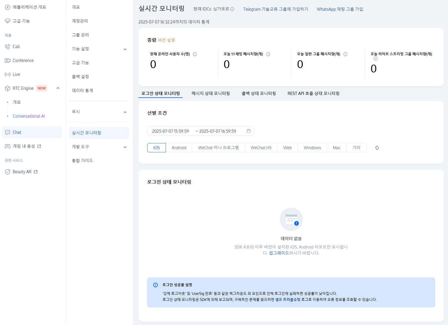Switch to 메시지 상태 모니터링 tab
The image size is (448, 325).
[x=211, y=93]
